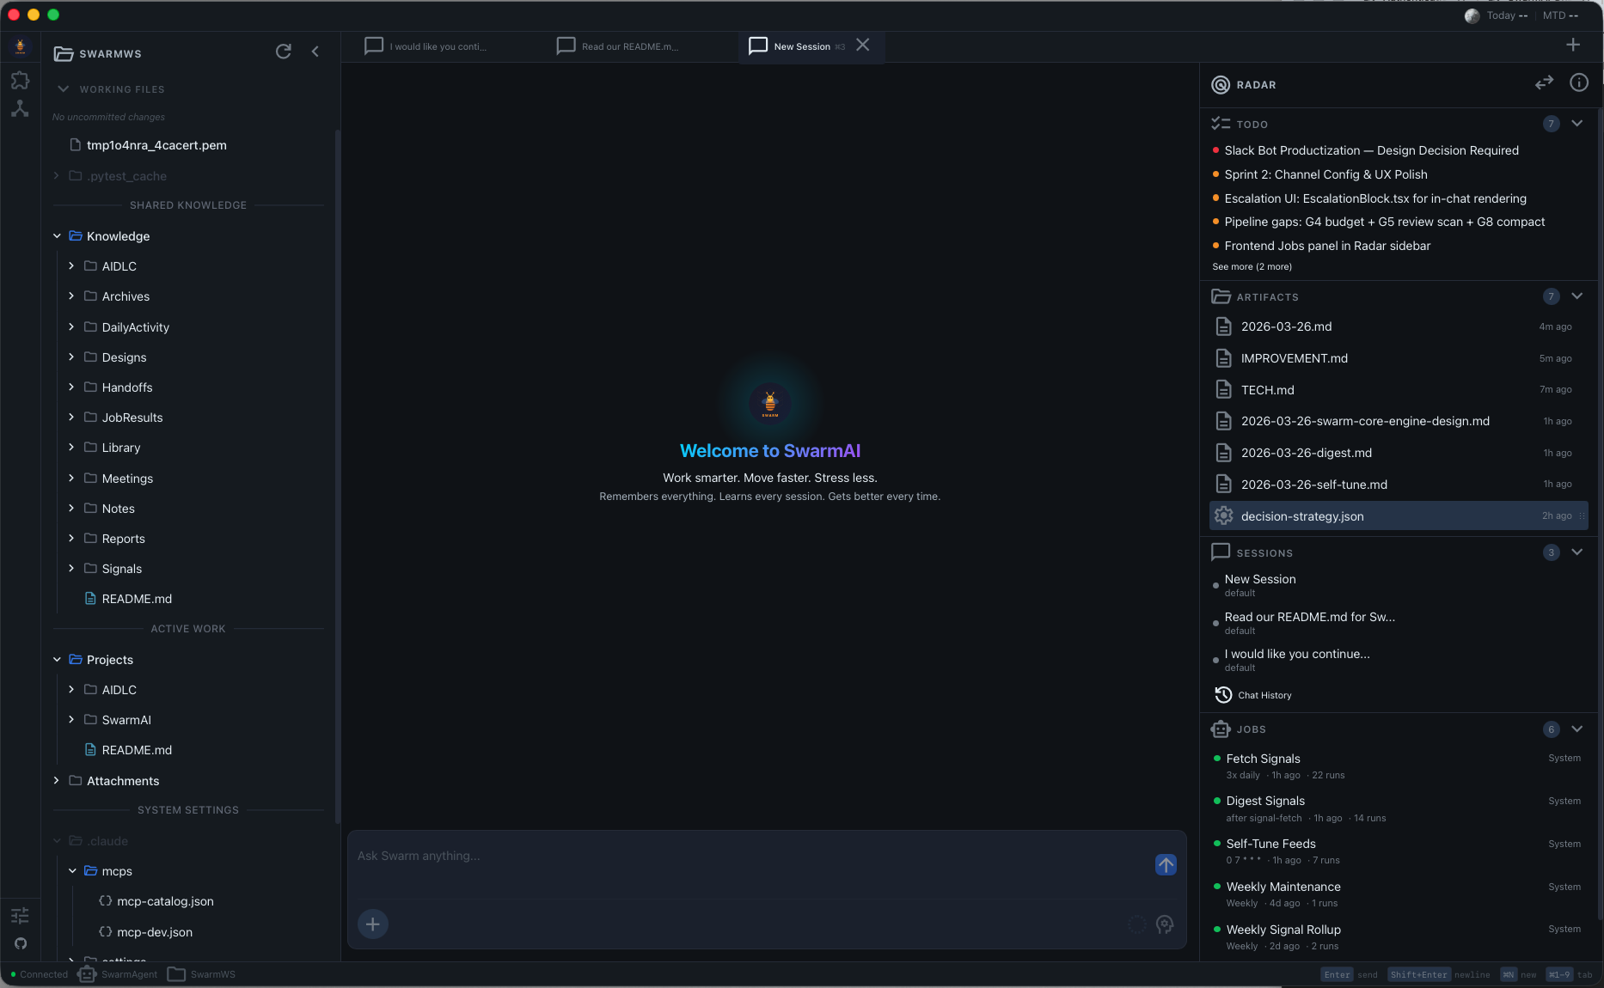Open 'Read our README.md for Sw...' session
Screen dimensions: 1604x988
pyautogui.click(x=1309, y=623)
